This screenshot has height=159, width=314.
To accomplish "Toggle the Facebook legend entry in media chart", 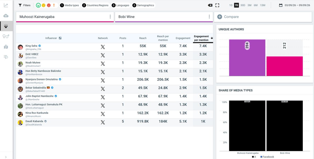I will point(267,157).
